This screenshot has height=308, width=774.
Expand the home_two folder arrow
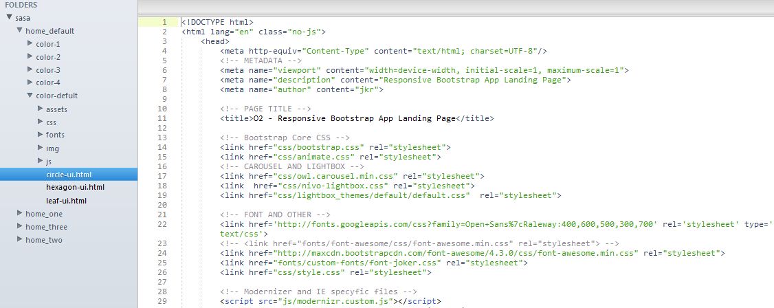[x=20, y=239]
